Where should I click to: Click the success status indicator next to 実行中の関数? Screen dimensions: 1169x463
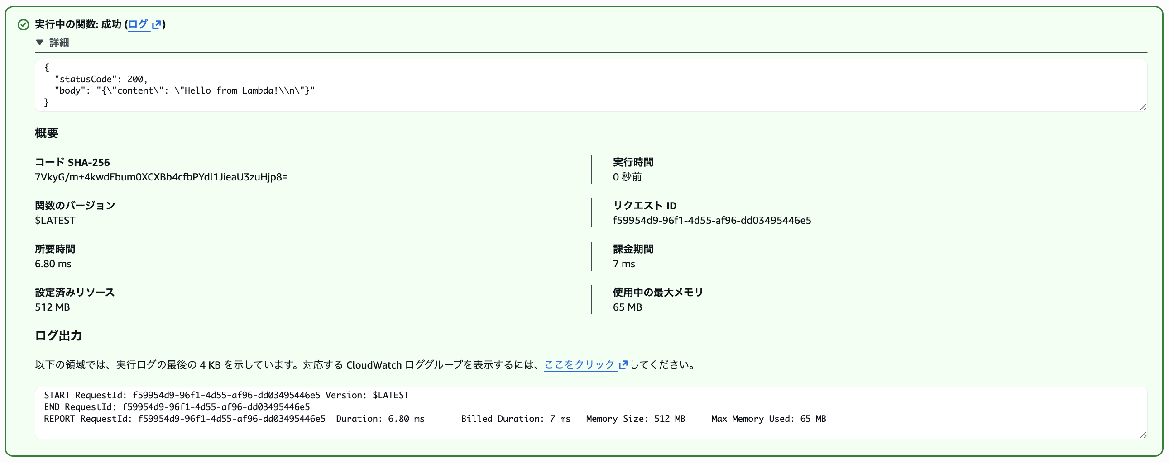coord(23,25)
